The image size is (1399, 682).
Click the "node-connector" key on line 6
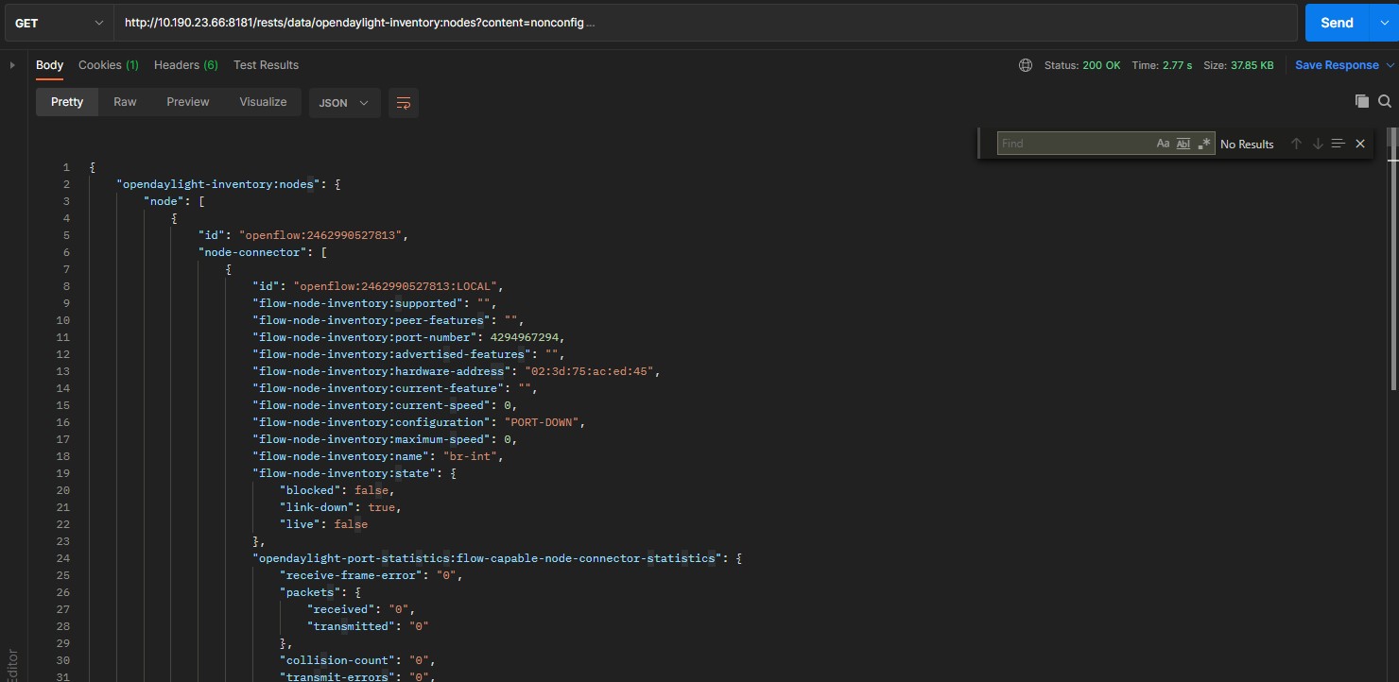point(252,252)
